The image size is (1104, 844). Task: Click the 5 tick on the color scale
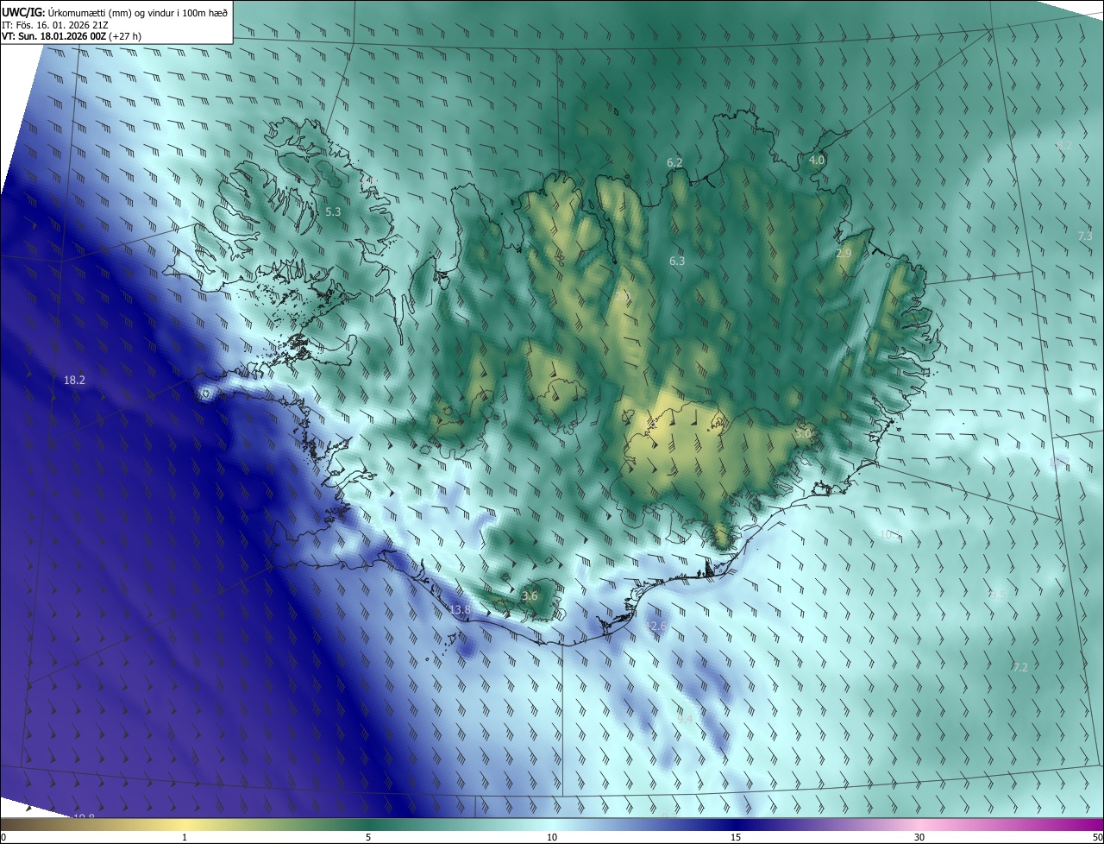(x=368, y=837)
